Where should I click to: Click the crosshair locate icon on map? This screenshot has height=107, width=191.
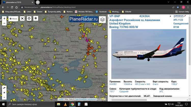(29, 19)
